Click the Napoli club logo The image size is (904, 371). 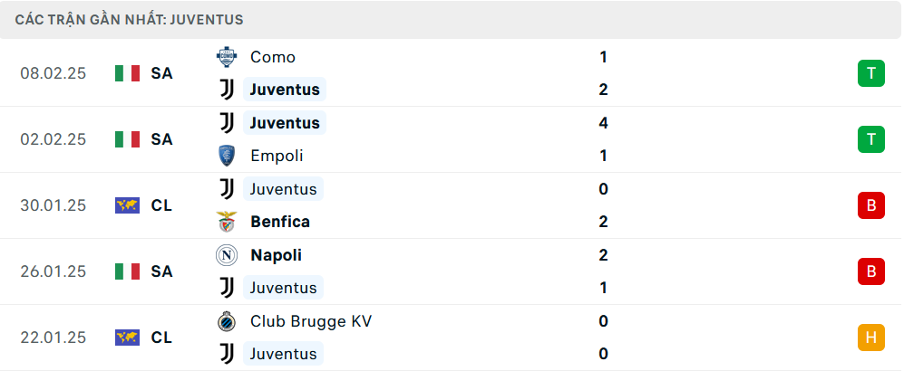pyautogui.click(x=226, y=255)
